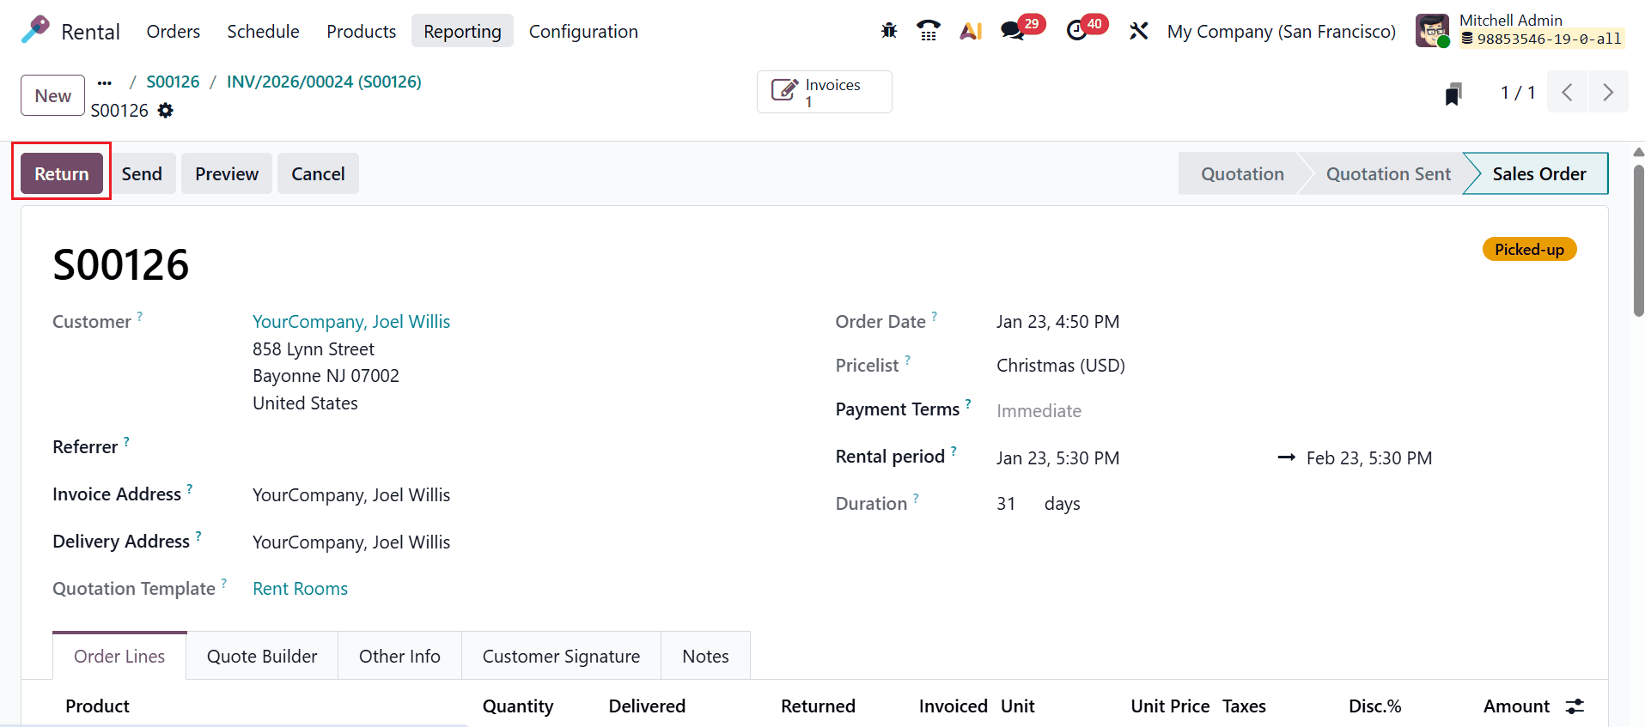This screenshot has height=727, width=1645.
Task: Click the Referrer field help question mark
Action: [126, 441]
